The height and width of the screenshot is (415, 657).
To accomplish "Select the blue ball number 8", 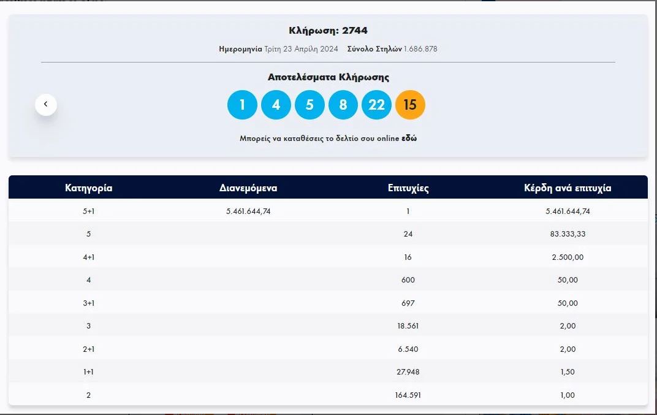I will pyautogui.click(x=343, y=105).
